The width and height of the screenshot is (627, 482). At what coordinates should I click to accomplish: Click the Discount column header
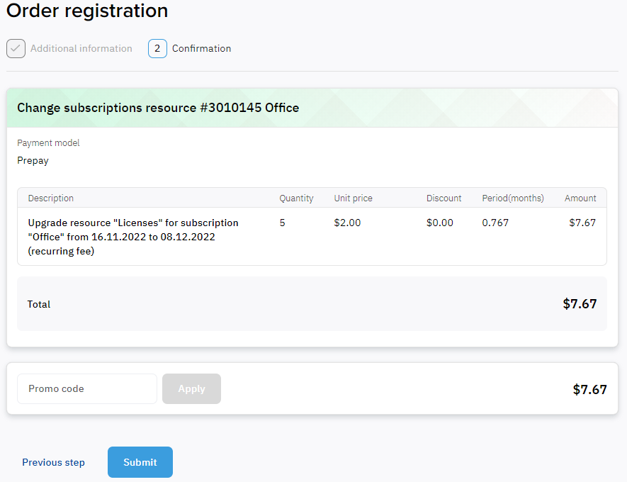click(x=444, y=198)
